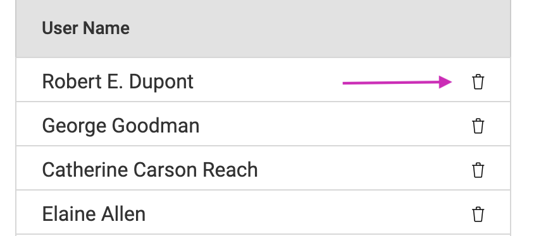Viewport: 534px width, 236px height.
Task: Sort by the User Name column header
Action: [x=85, y=28]
